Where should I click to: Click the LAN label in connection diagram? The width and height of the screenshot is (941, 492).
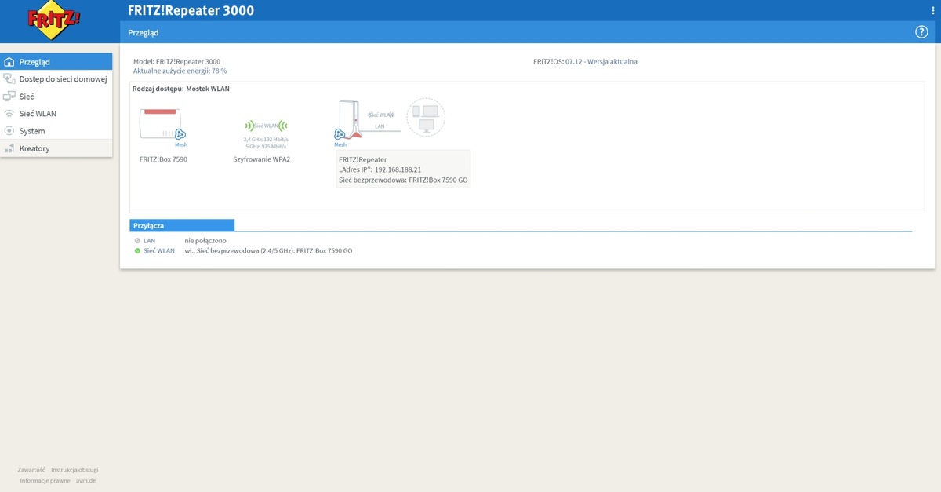click(x=380, y=126)
